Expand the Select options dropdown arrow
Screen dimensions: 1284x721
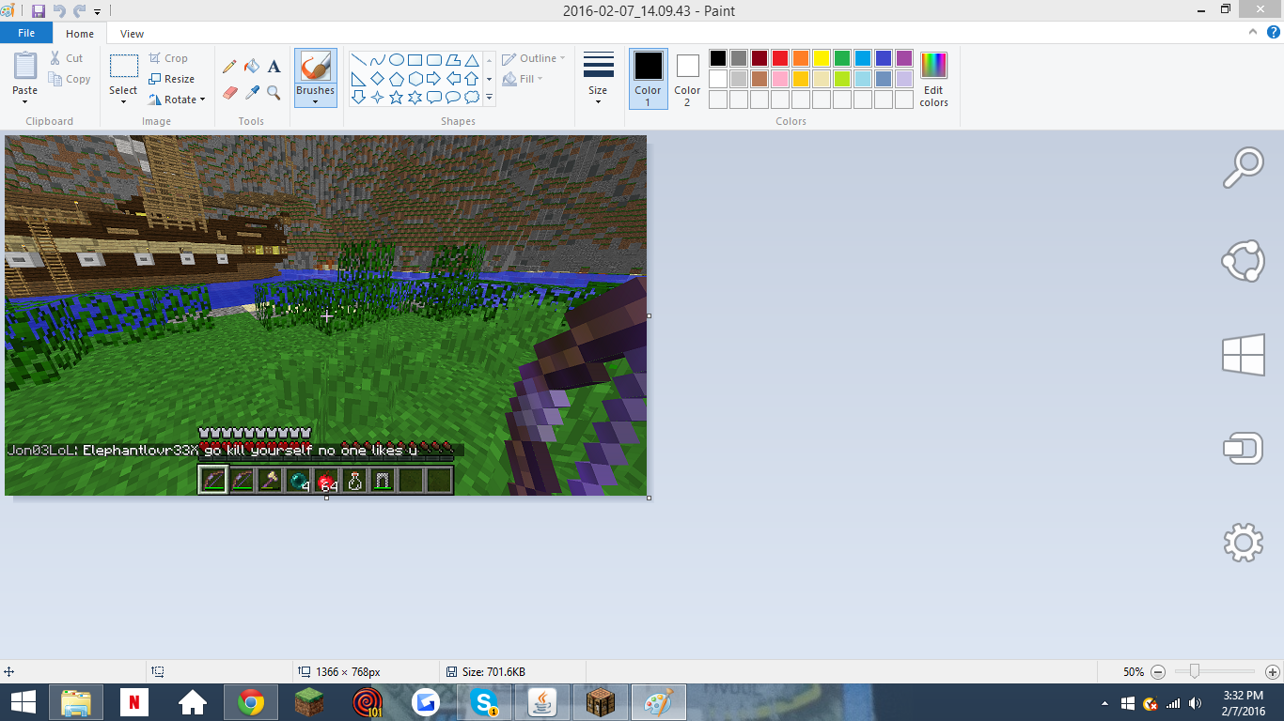[x=123, y=101]
